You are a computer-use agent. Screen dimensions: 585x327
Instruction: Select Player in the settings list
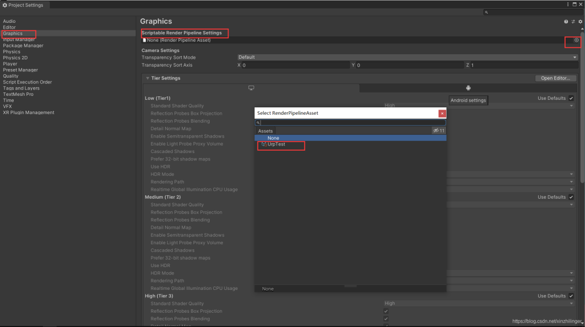point(10,64)
